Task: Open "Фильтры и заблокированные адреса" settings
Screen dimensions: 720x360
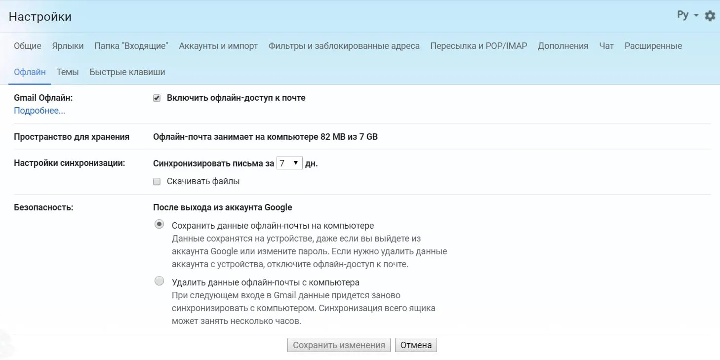Action: click(344, 45)
